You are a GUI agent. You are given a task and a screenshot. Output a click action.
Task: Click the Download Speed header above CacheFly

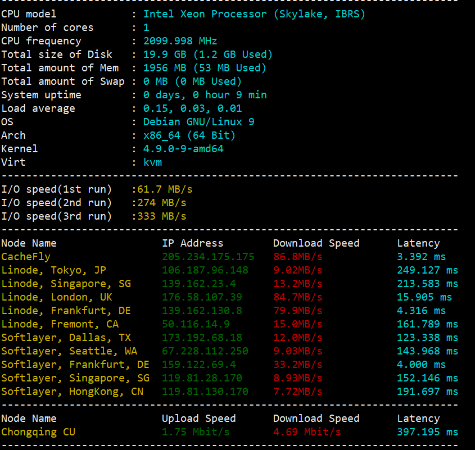coord(316,243)
